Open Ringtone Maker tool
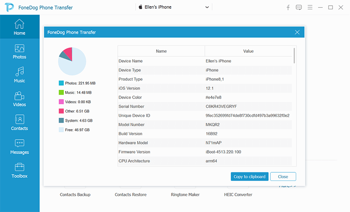Screen dimensions: 350x212 tap(185, 195)
